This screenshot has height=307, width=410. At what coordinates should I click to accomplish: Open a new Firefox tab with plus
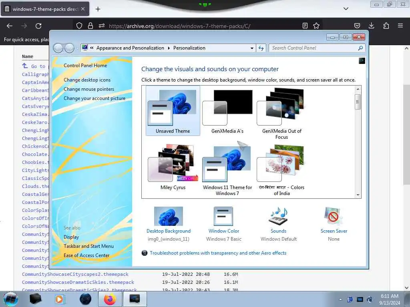click(x=98, y=9)
